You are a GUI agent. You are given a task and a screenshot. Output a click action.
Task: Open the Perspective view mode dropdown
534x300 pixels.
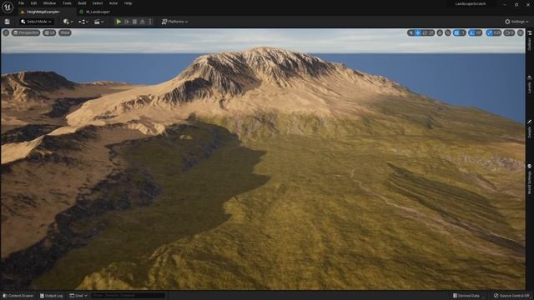point(26,32)
